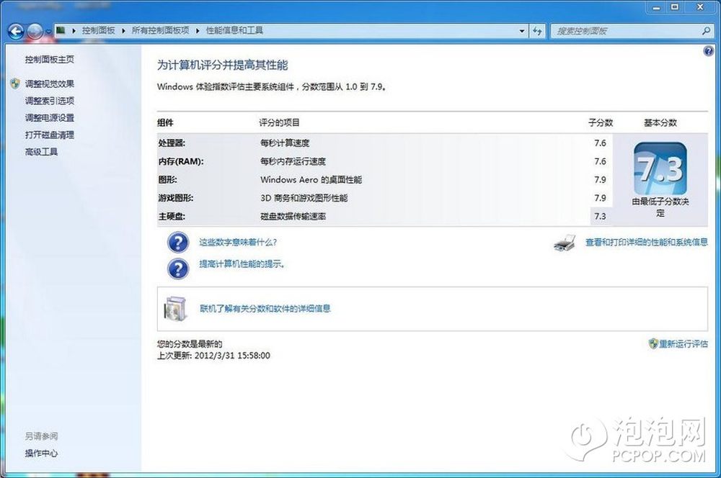The height and width of the screenshot is (478, 721).
Task: Open help with the blue question icon
Action: click(709, 50)
